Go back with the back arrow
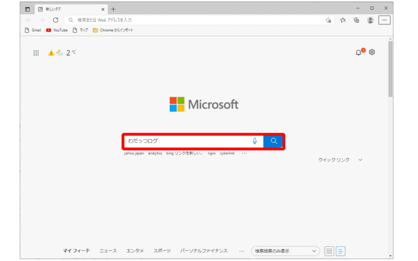 tap(29, 20)
